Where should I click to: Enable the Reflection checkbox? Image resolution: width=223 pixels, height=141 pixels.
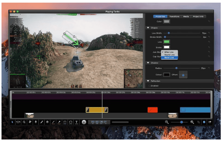click(x=150, y=86)
